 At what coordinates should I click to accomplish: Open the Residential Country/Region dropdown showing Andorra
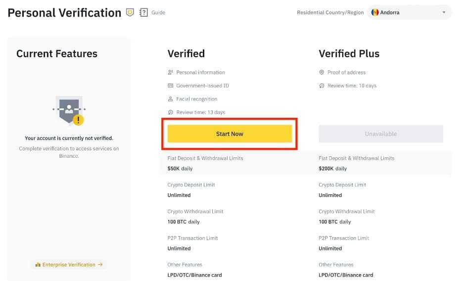click(410, 12)
